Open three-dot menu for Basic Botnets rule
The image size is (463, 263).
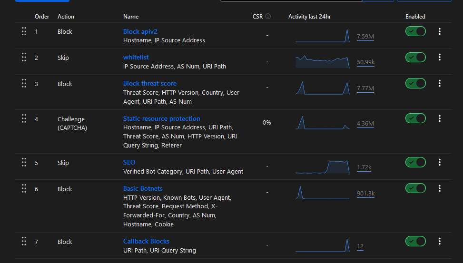point(440,189)
